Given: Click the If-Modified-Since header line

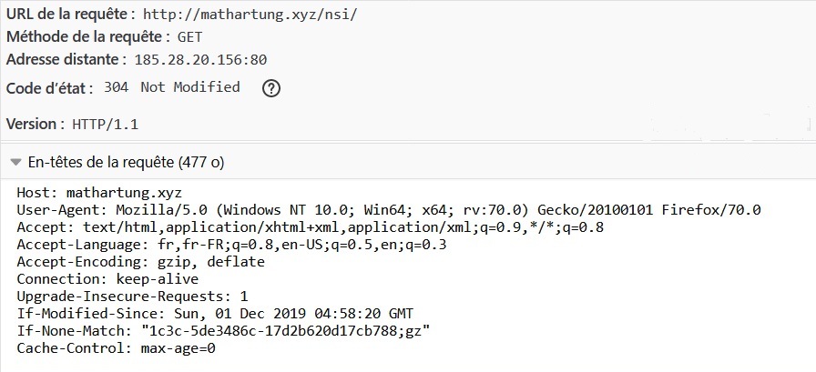Looking at the screenshot, I should click(216, 314).
